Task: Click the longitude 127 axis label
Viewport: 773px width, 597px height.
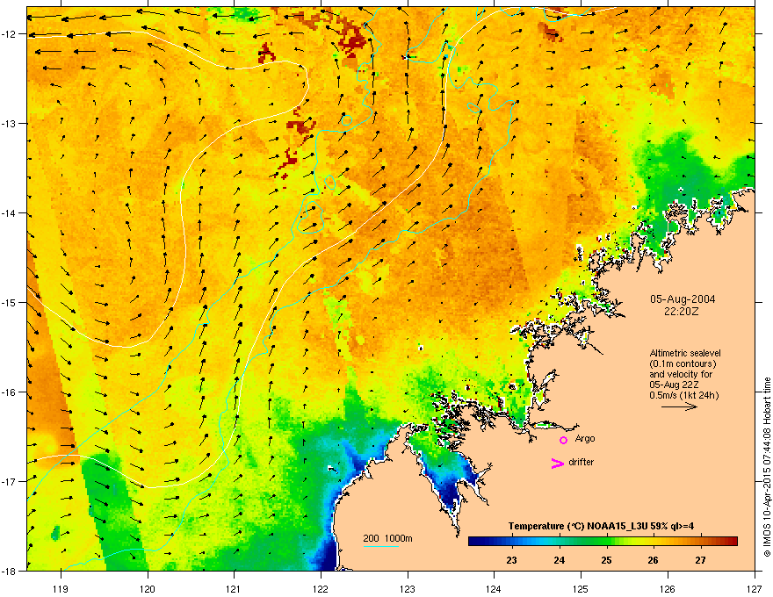Action: [755, 588]
